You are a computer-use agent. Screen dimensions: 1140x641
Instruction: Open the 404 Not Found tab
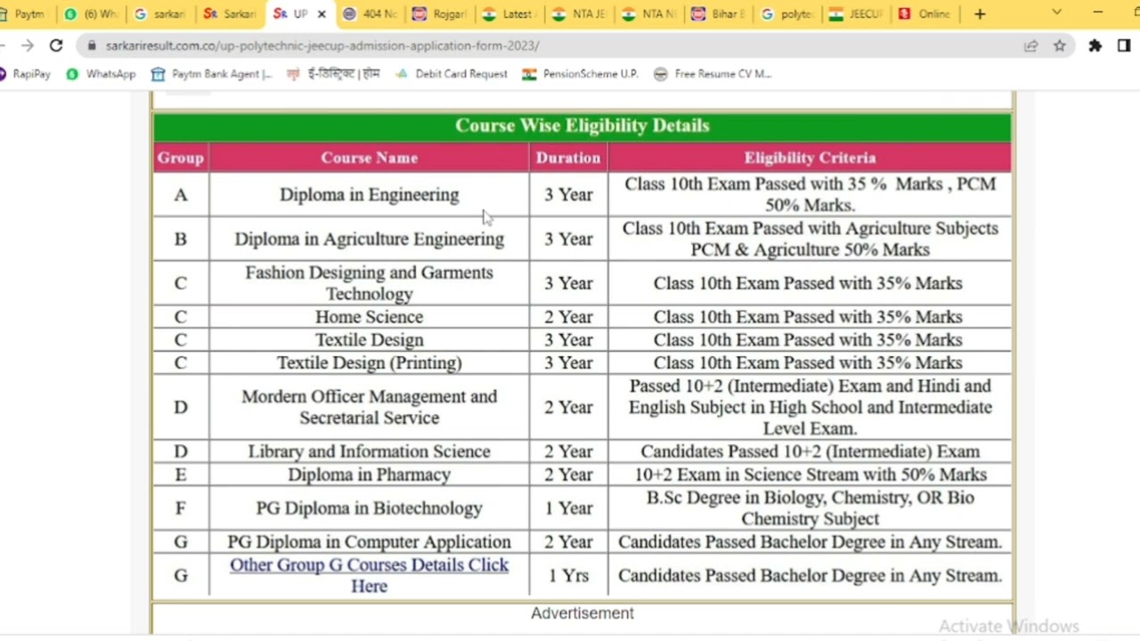(x=370, y=14)
